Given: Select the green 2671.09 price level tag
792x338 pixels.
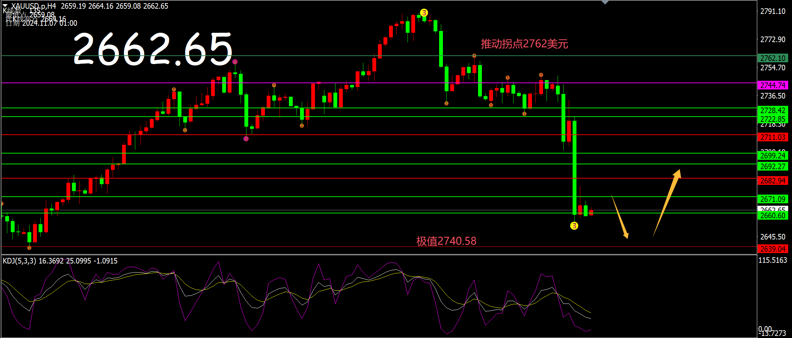Looking at the screenshot, I should coord(773,199).
